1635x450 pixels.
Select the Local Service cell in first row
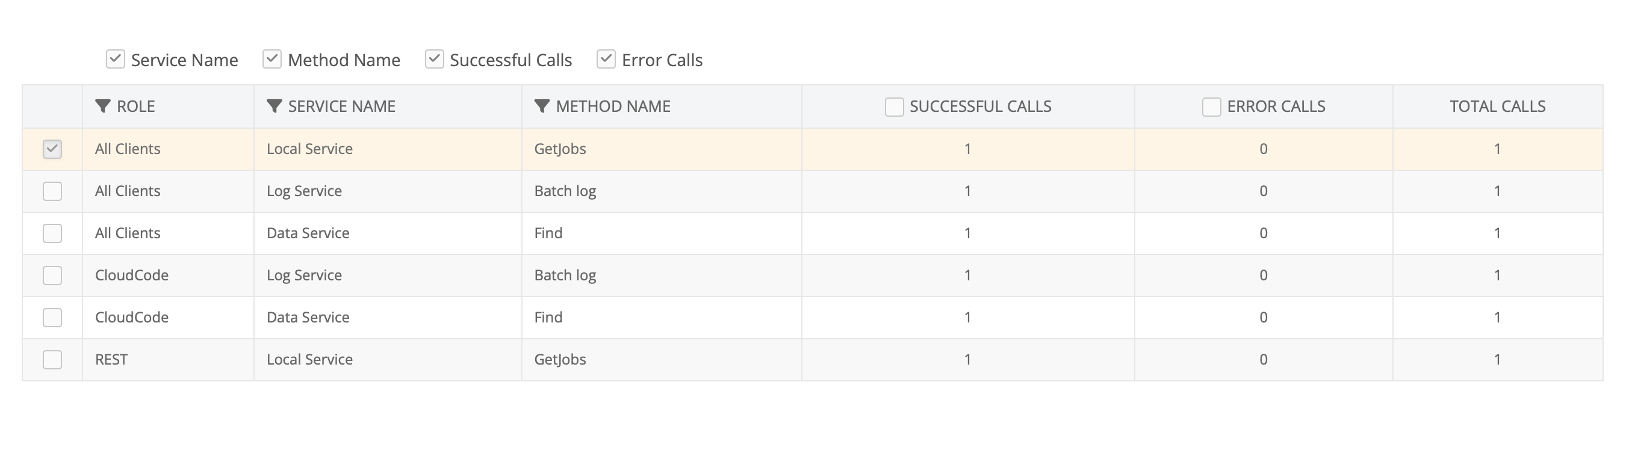point(309,149)
